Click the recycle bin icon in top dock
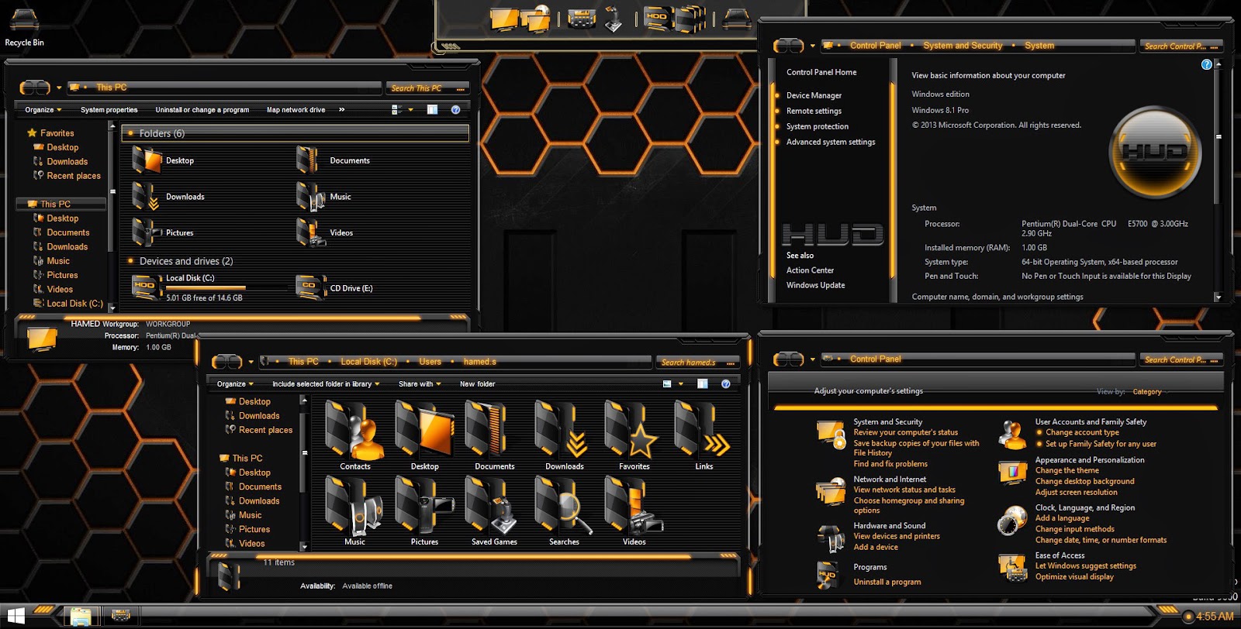This screenshot has height=629, width=1241. pyautogui.click(x=736, y=18)
